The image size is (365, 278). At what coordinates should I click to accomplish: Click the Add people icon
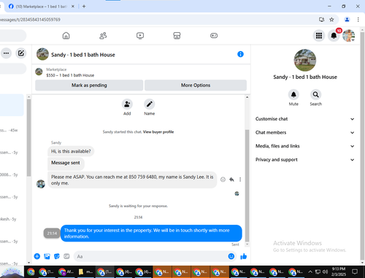pyautogui.click(x=127, y=104)
